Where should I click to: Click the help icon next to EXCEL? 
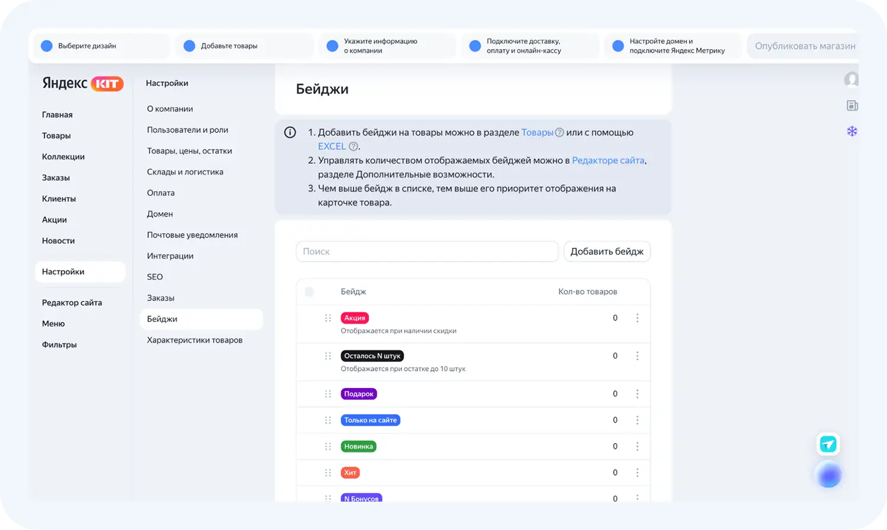click(353, 147)
